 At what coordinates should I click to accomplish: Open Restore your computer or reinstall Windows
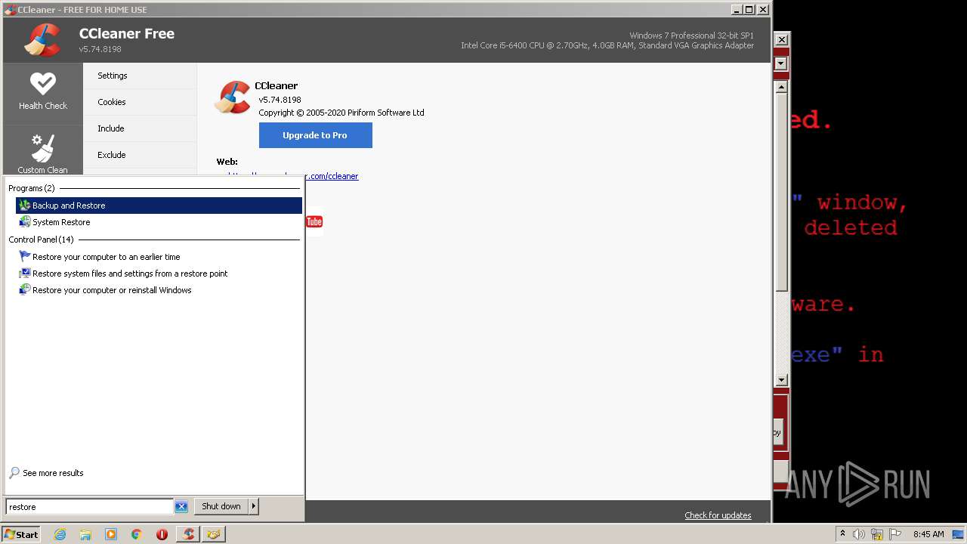(x=159, y=290)
